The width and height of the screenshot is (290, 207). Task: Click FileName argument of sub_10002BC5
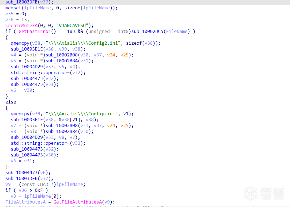coord(177,31)
